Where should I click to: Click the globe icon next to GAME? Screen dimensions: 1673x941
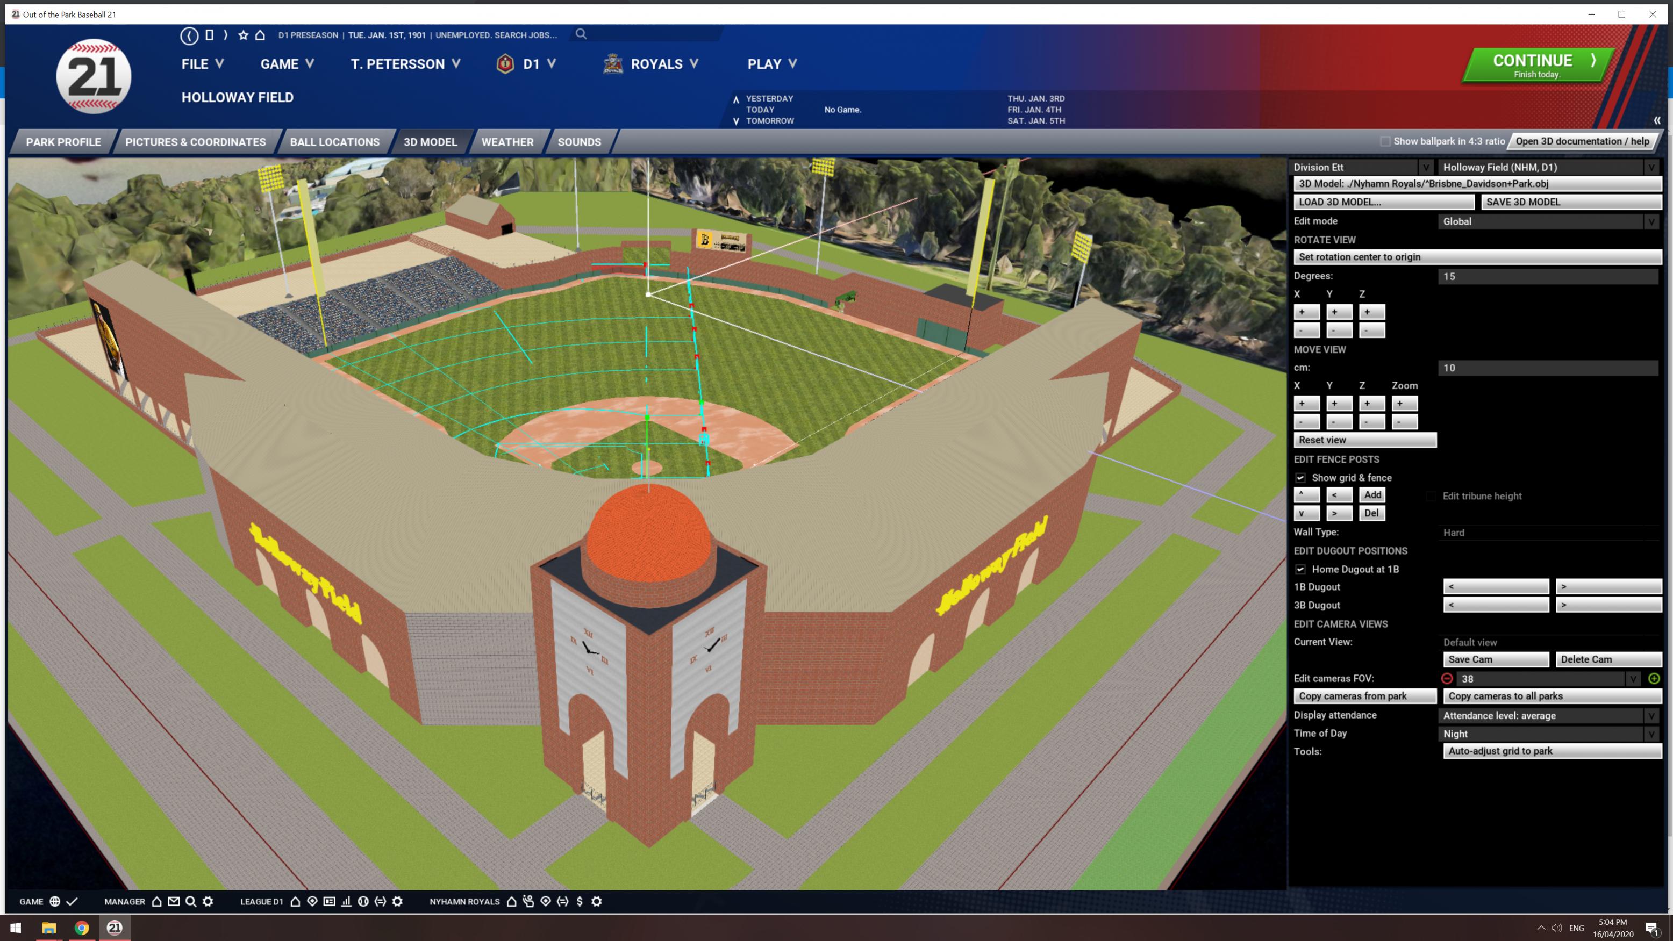pos(54,901)
